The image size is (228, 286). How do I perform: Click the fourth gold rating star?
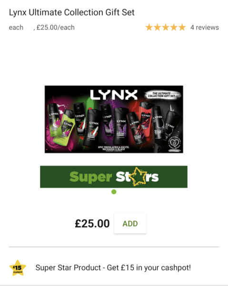(174, 28)
